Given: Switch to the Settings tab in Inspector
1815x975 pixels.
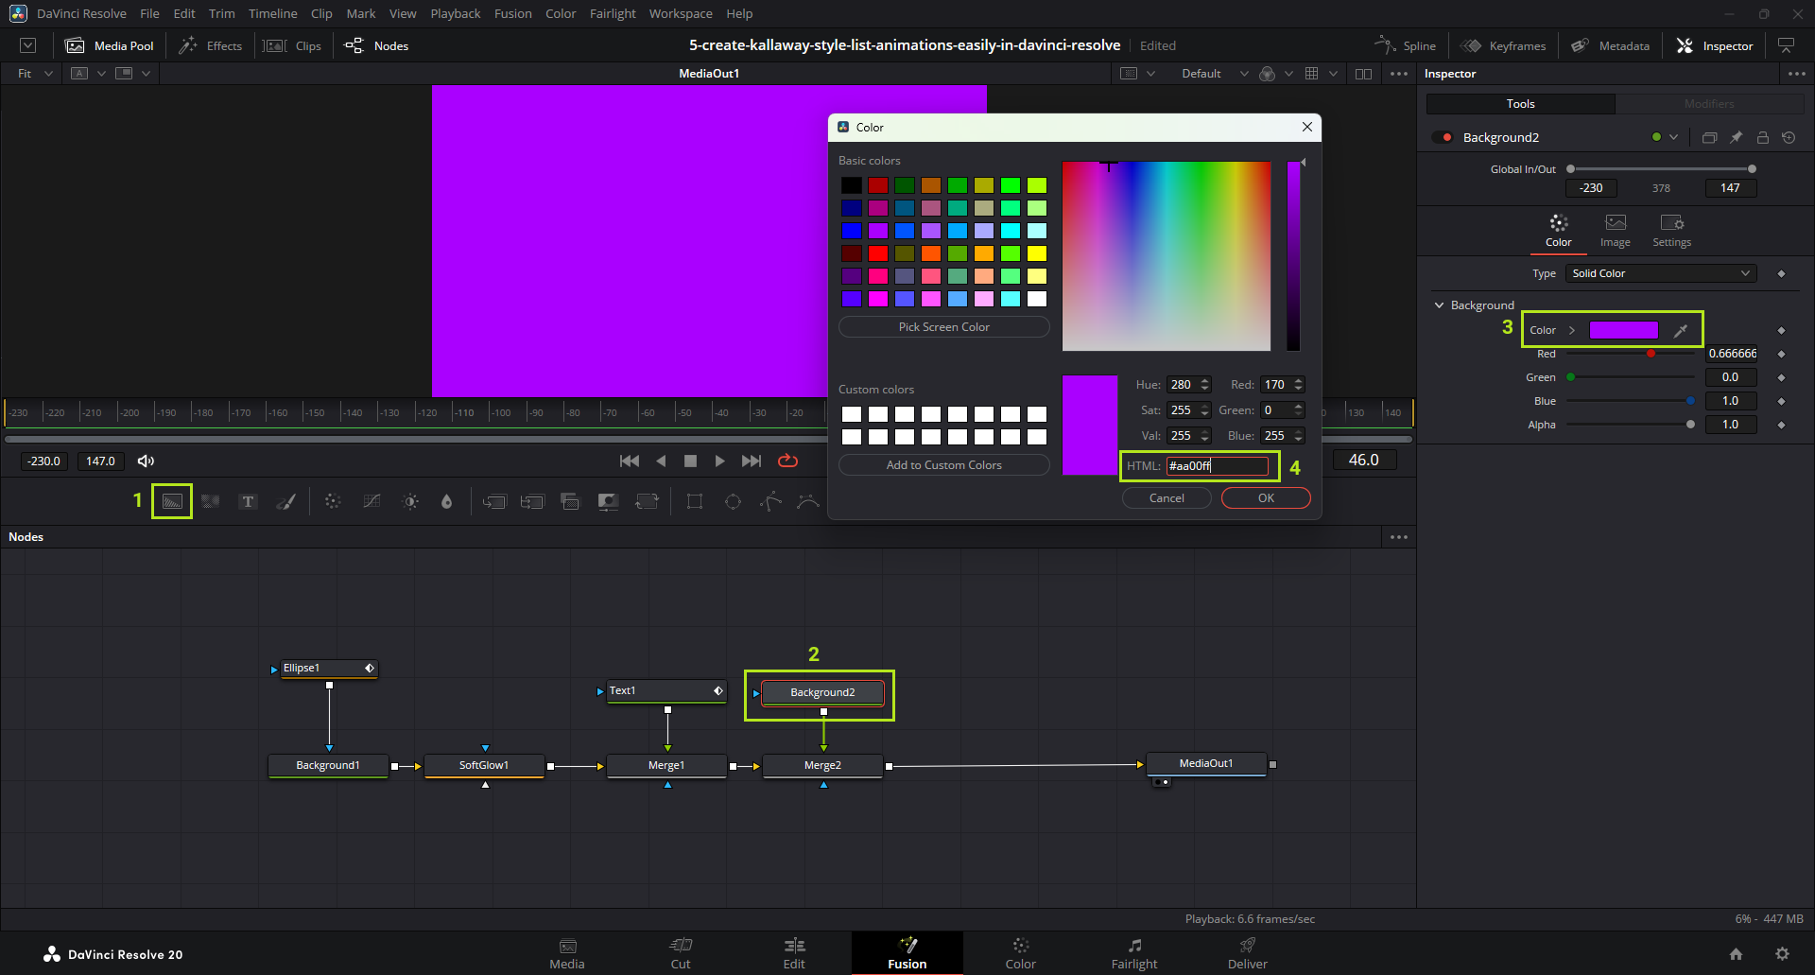Looking at the screenshot, I should [1671, 230].
